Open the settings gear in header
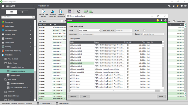The image size is (188, 105). pos(173,6)
